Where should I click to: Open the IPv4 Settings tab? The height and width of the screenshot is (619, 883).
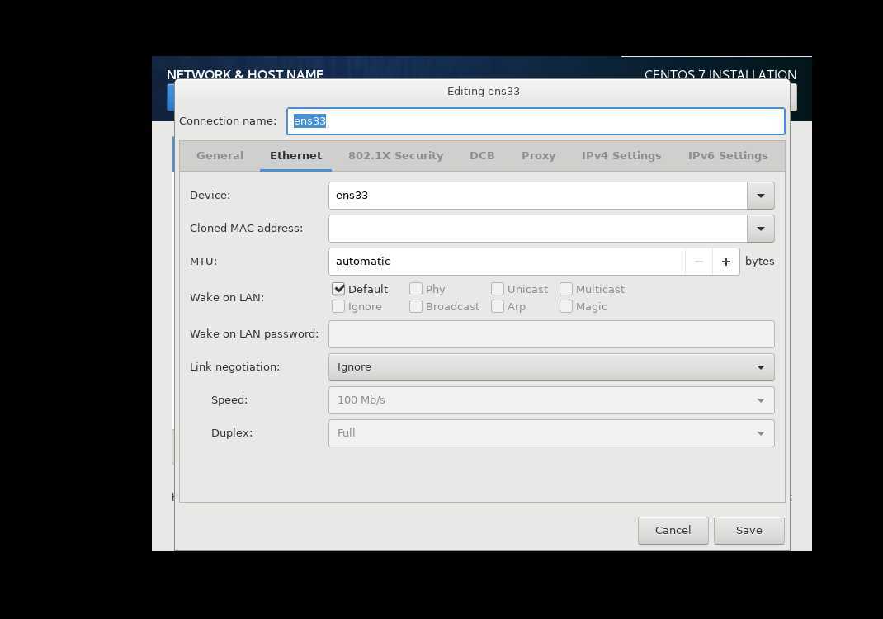coord(621,156)
